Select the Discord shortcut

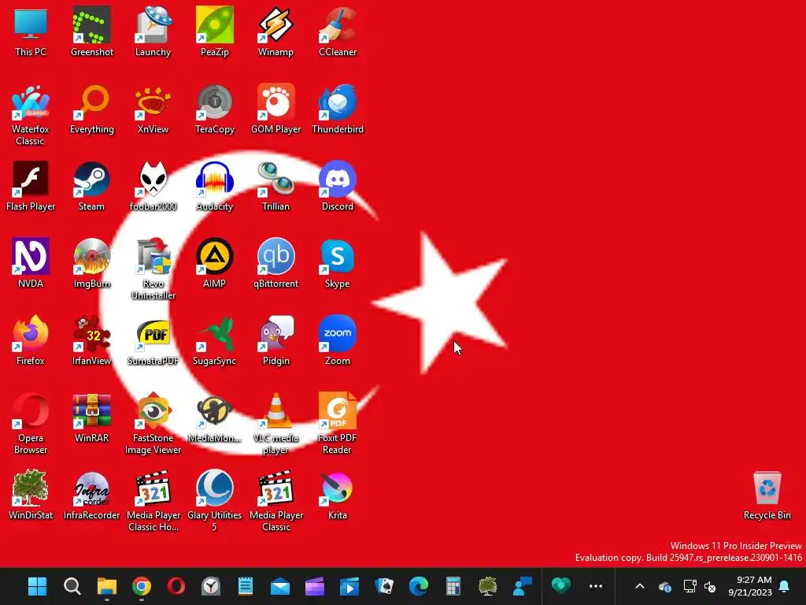pyautogui.click(x=337, y=186)
